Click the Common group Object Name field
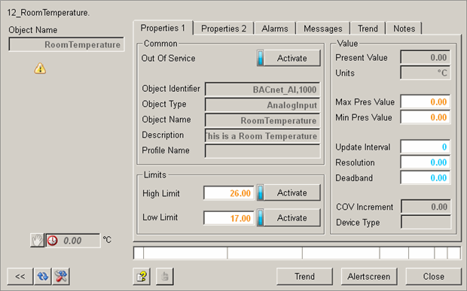This screenshot has height=291, width=467. 262,120
